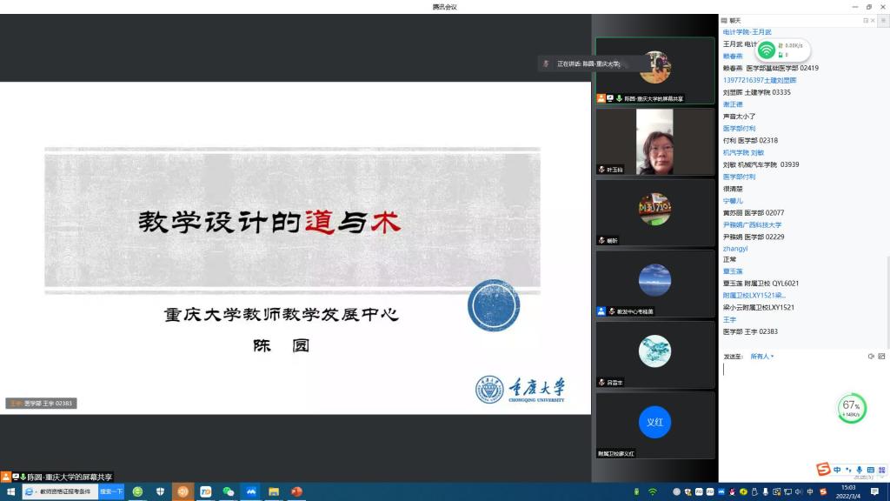Screen dimensions: 890x501
Task: Click sender name 13977216397土建刘思匡 in chat
Action: pos(760,80)
